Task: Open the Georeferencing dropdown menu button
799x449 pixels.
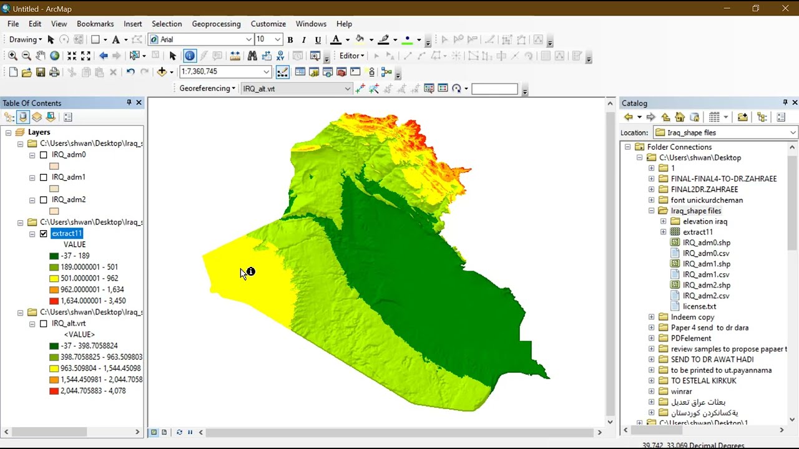Action: click(207, 89)
